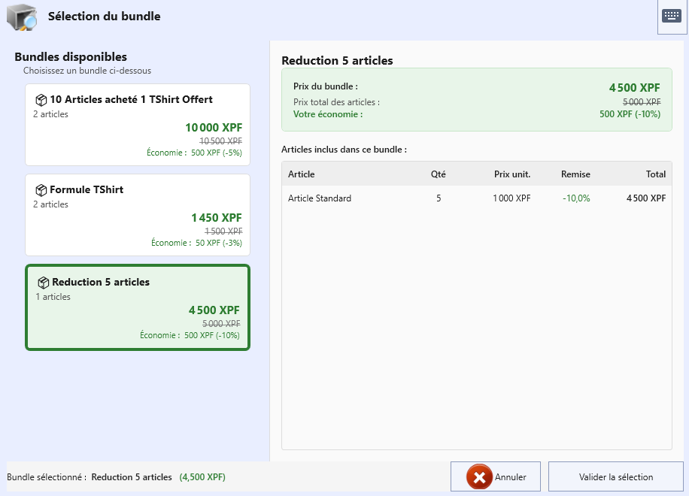
Task: Click the on-screen keyboard icon
Action: [671, 16]
